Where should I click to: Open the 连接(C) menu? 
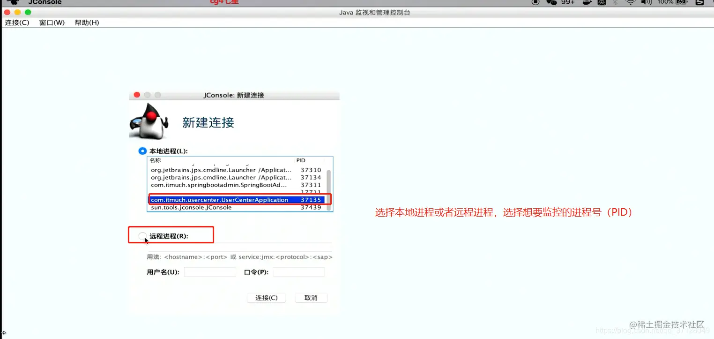point(17,23)
